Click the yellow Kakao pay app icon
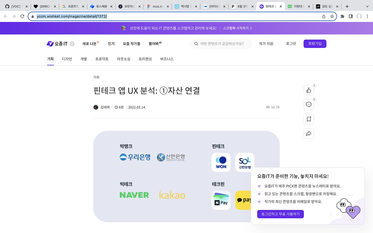The image size is (373, 233). tap(243, 200)
